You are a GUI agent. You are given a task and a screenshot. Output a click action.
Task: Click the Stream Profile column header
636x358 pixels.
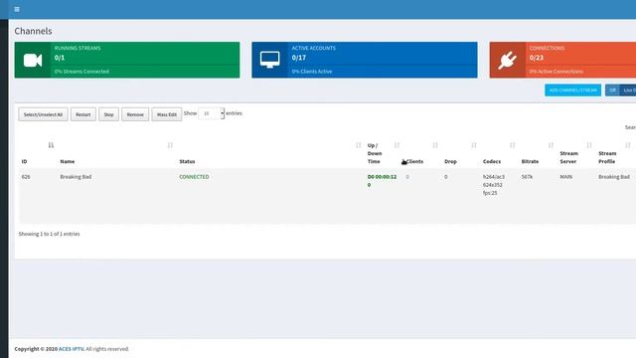pyautogui.click(x=607, y=157)
